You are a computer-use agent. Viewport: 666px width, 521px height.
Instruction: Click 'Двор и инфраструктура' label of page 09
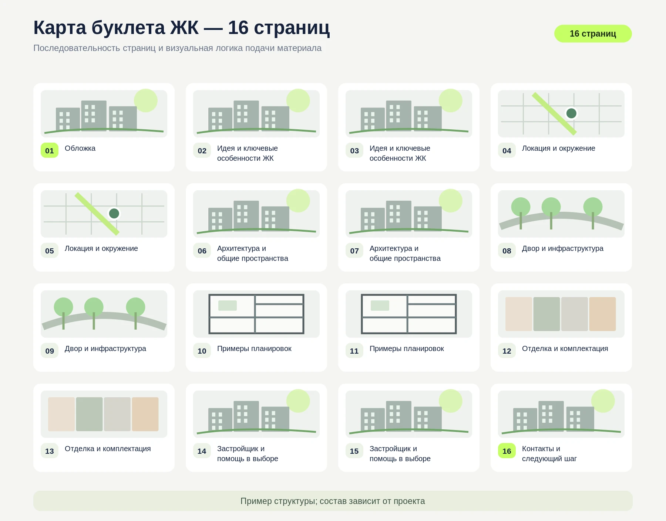105,348
